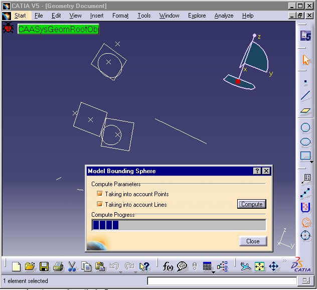The width and height of the screenshot is (317, 290).
Task: Select the CAASysGeomRootObj tree node
Action: 58,29
